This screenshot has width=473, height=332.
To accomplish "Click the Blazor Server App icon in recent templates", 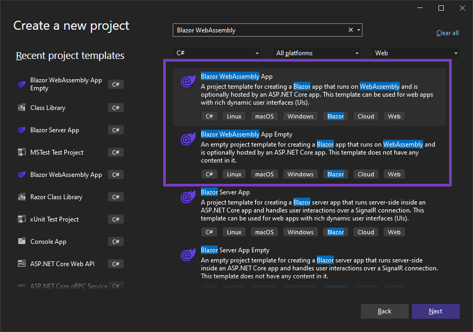I will (x=22, y=130).
